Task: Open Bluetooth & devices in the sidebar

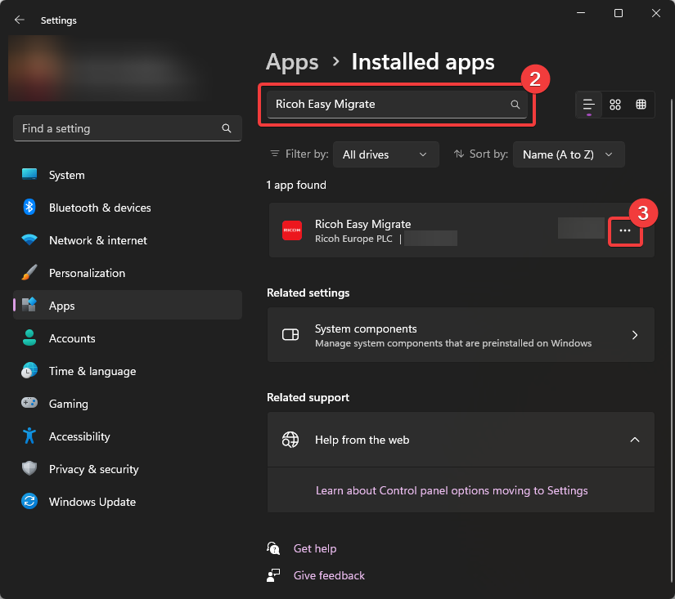Action: tap(100, 208)
